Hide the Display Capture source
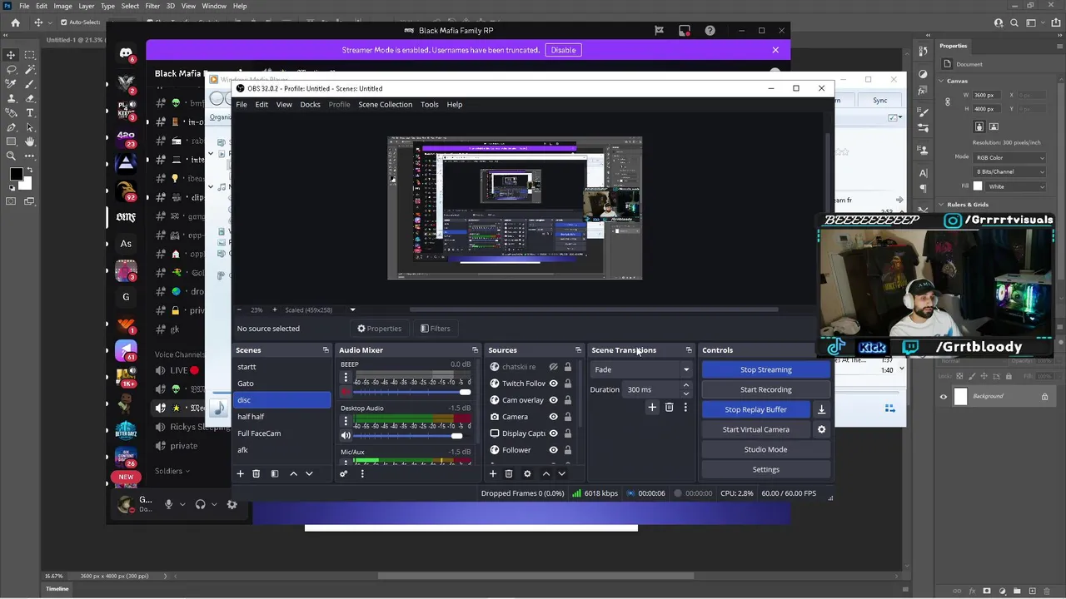The width and height of the screenshot is (1066, 599). coord(553,433)
